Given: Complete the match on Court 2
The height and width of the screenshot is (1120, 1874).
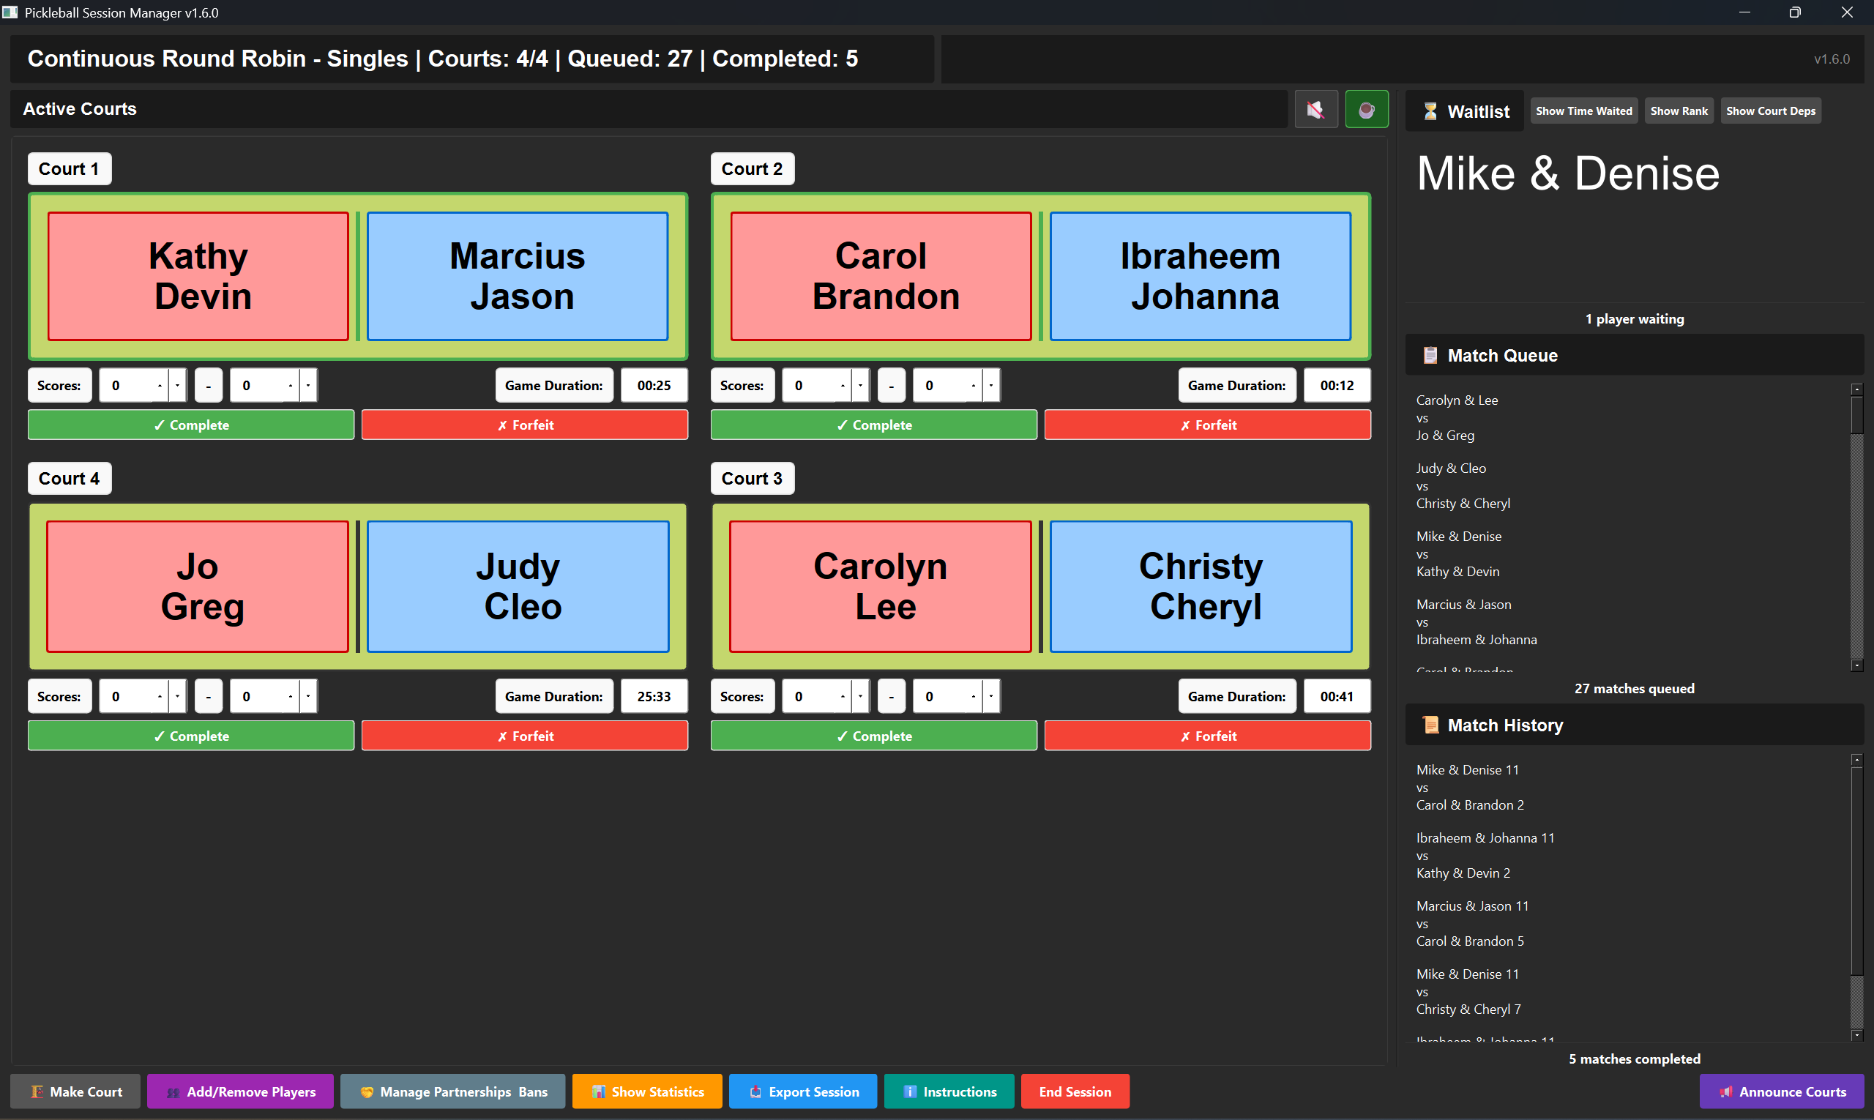Looking at the screenshot, I should tap(873, 424).
